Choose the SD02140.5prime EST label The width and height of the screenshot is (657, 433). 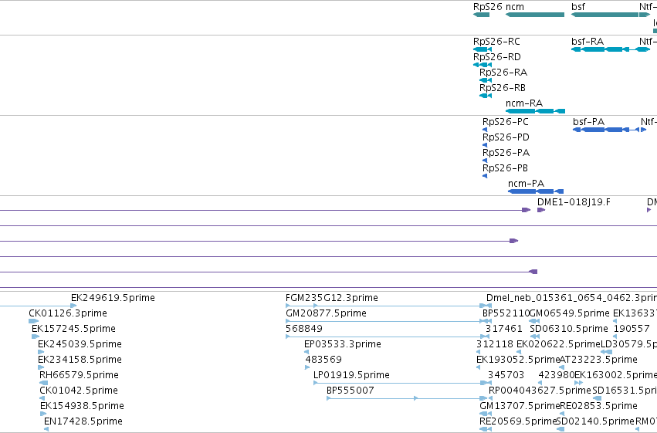pos(595,421)
